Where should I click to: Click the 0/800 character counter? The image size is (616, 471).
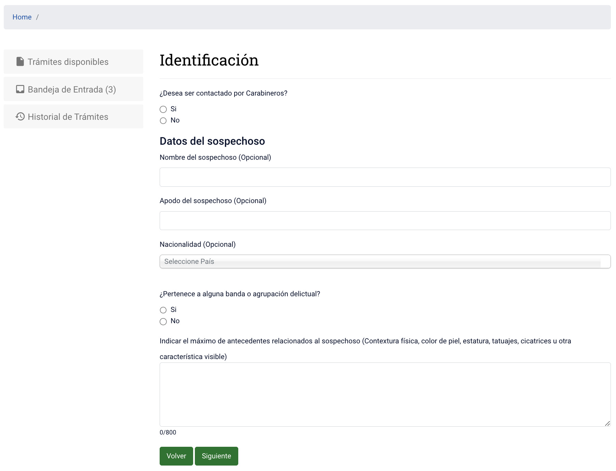point(168,432)
